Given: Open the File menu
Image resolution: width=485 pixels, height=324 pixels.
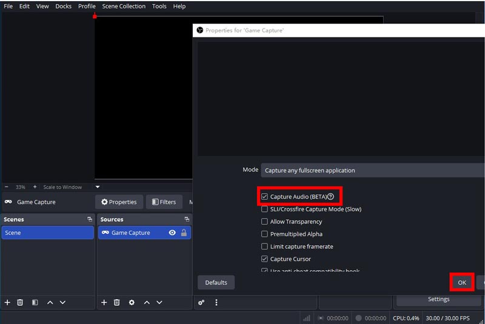Looking at the screenshot, I should [x=8, y=6].
